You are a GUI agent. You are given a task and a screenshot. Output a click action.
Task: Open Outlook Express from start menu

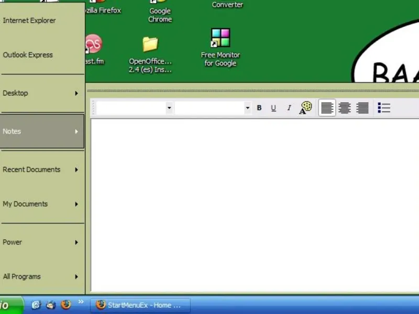[42, 55]
